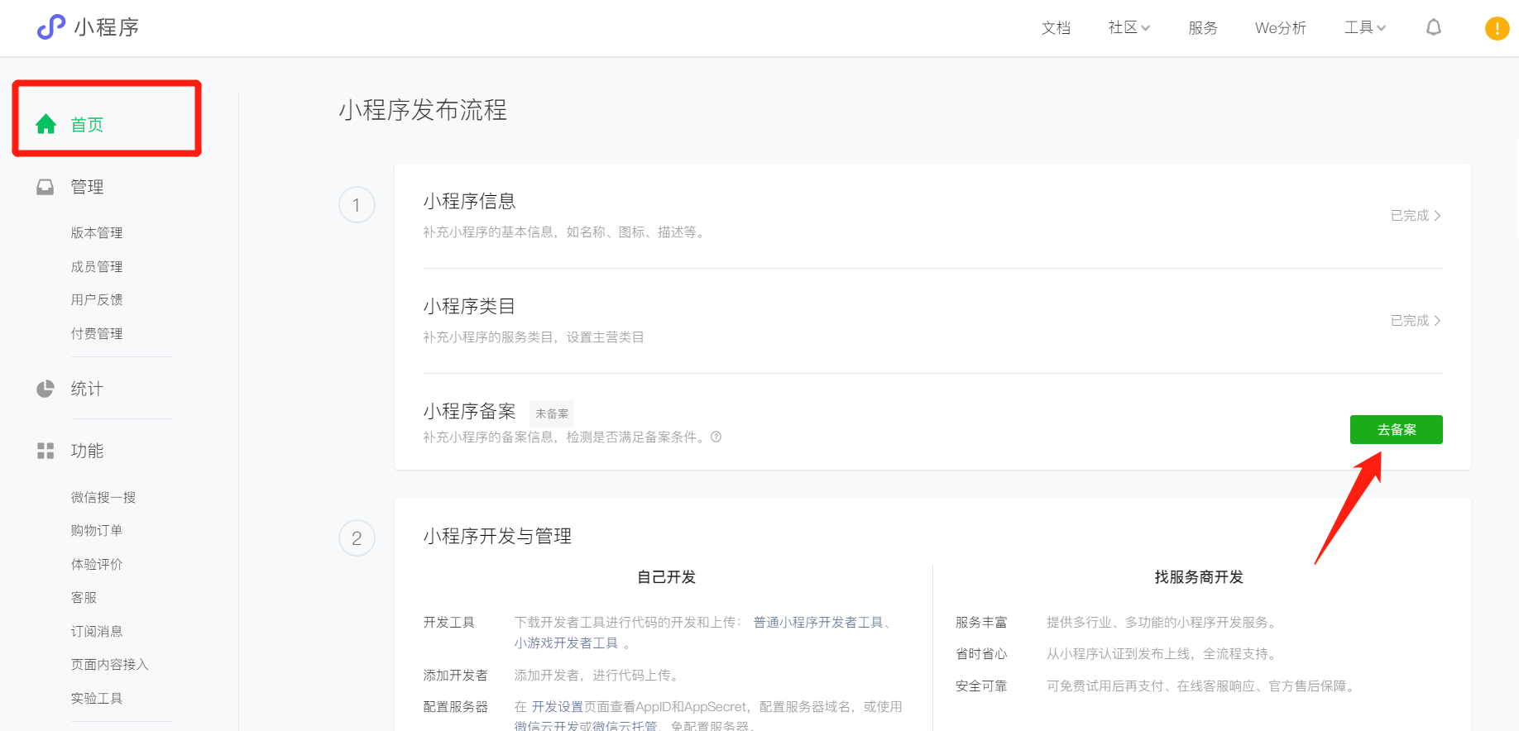Open the 开发设置 link
This screenshot has width=1519, height=731.
coord(557,707)
